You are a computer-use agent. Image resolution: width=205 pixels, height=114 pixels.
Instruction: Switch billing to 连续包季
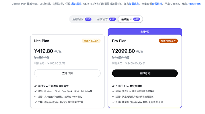coord(106,19)
